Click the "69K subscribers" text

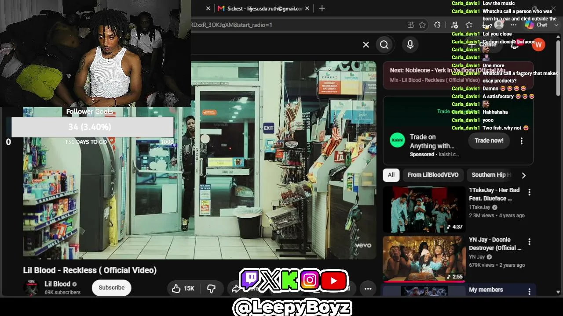point(62,292)
